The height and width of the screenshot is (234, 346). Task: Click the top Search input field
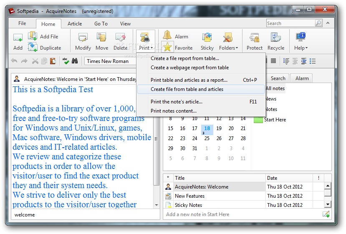291,23
